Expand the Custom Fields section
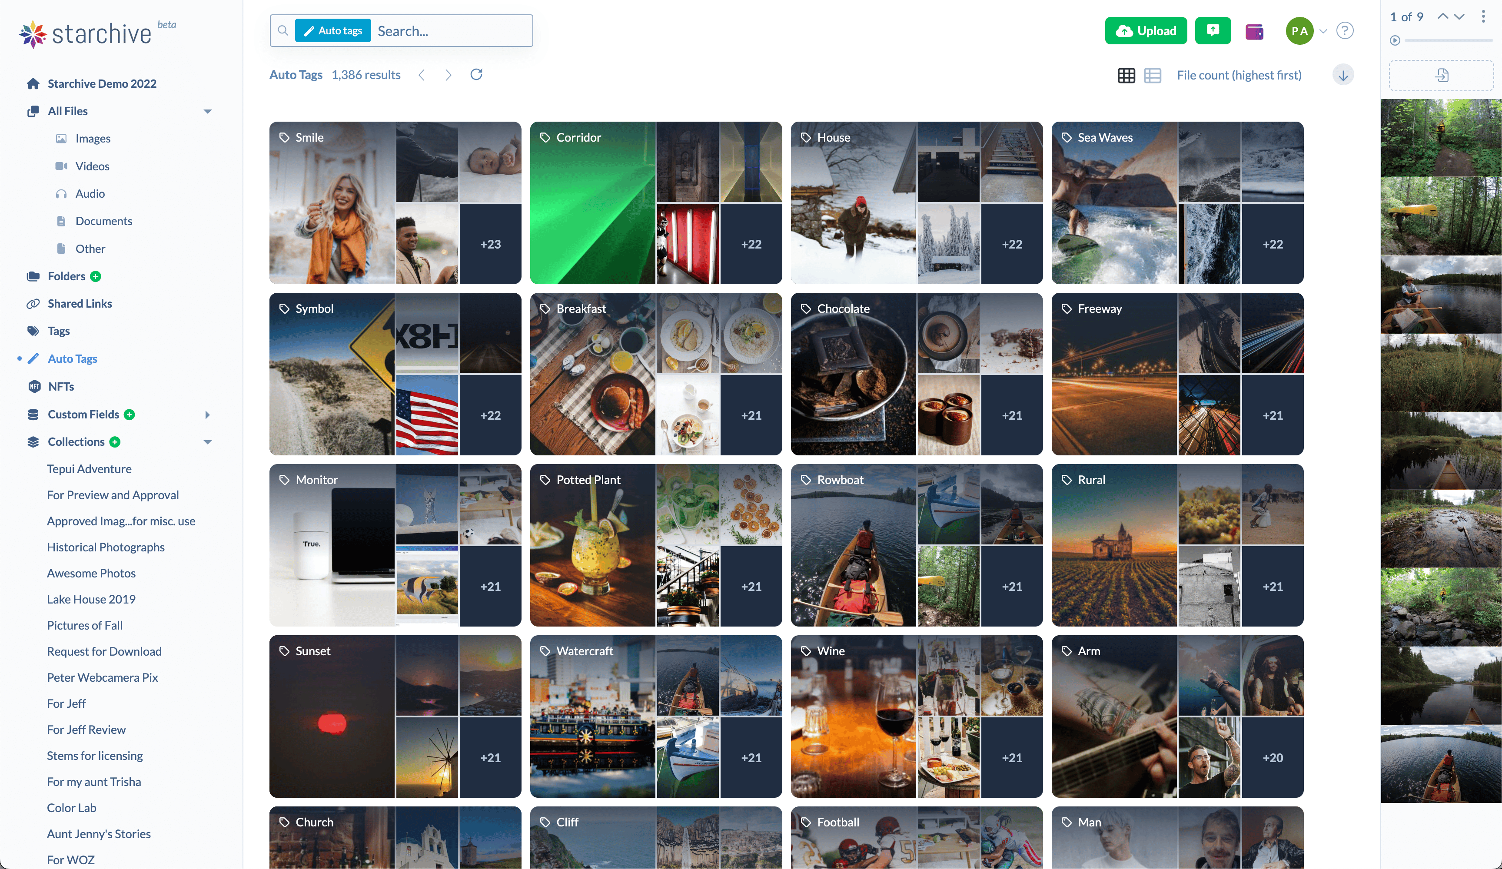The height and width of the screenshot is (869, 1502). pyautogui.click(x=207, y=415)
